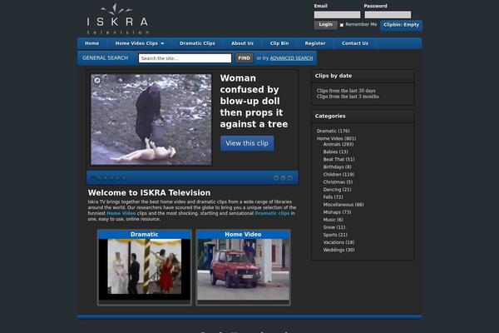The width and height of the screenshot is (499, 333).
Task: Open Clips from the last 3 months
Action: (348, 97)
